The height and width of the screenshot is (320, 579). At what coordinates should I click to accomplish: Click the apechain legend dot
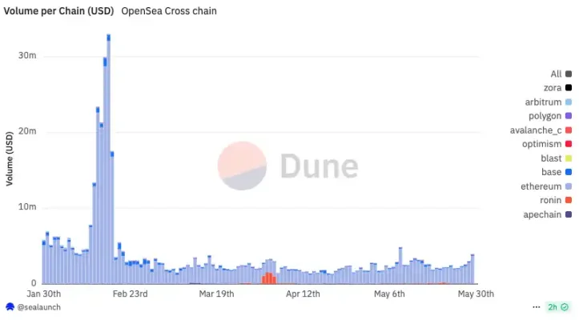point(568,214)
